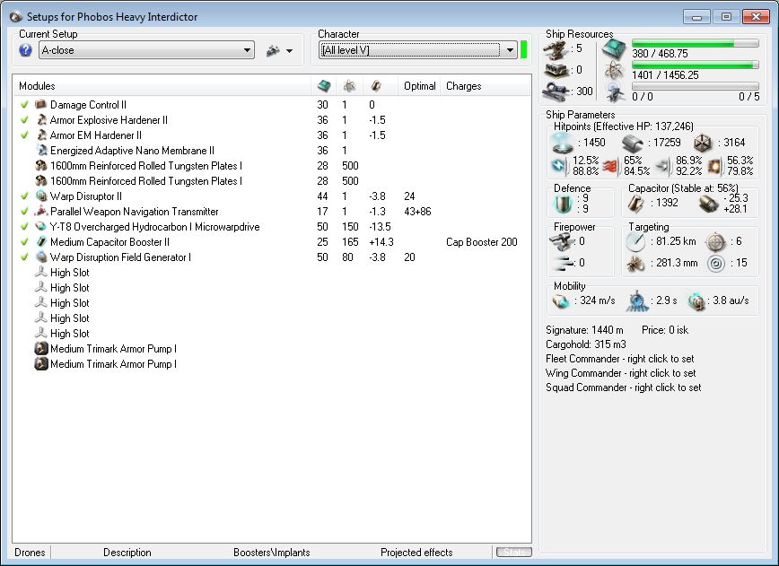
Task: Click the Armor EM Hardener II icon
Action: [x=41, y=135]
